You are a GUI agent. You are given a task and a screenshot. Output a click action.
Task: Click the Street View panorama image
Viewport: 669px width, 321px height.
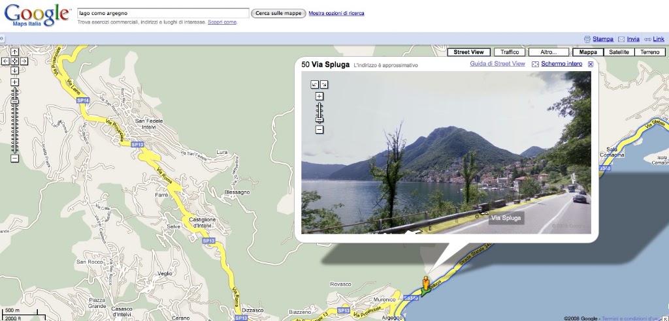(x=446, y=152)
